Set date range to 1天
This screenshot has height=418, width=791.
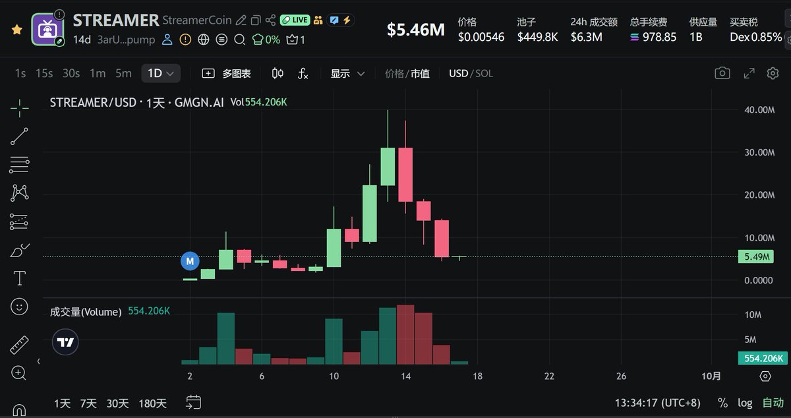tap(62, 403)
